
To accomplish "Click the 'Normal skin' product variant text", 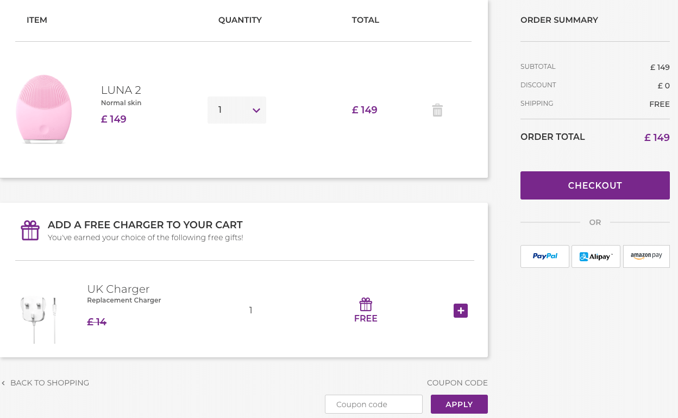I will tap(121, 103).
